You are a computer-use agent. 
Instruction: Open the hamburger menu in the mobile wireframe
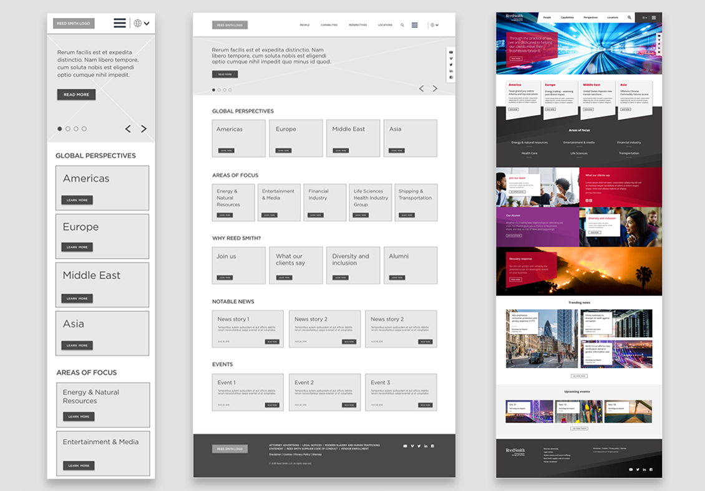click(x=120, y=24)
